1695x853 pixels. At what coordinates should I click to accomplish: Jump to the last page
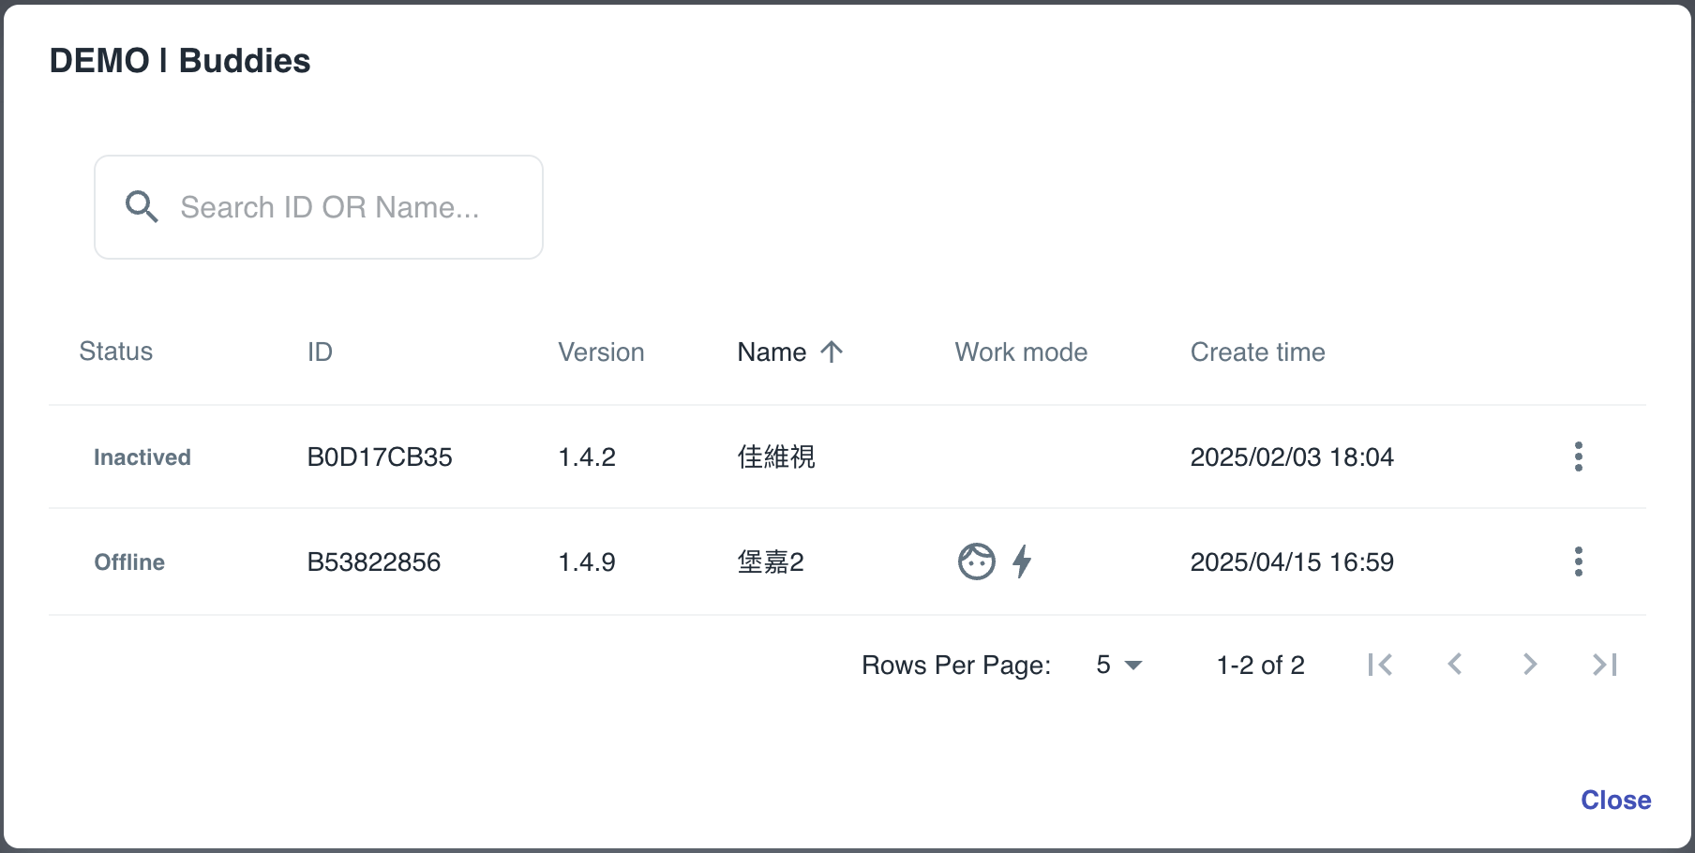tap(1605, 665)
